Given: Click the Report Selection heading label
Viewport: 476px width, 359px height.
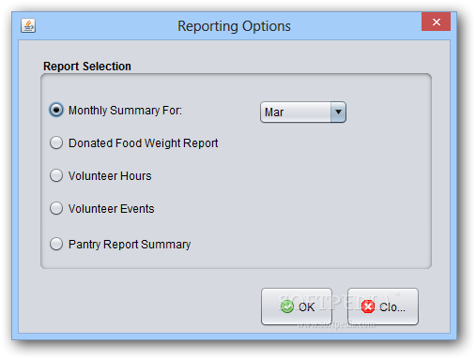Looking at the screenshot, I should point(87,67).
